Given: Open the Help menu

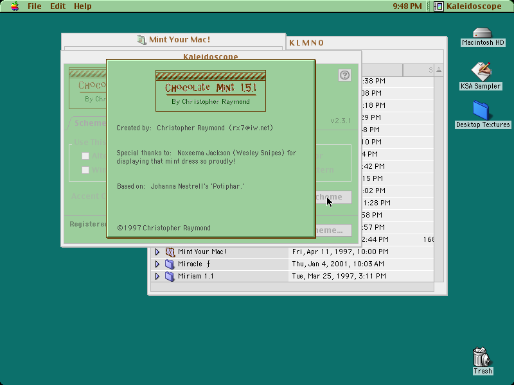Looking at the screenshot, I should click(x=83, y=6).
